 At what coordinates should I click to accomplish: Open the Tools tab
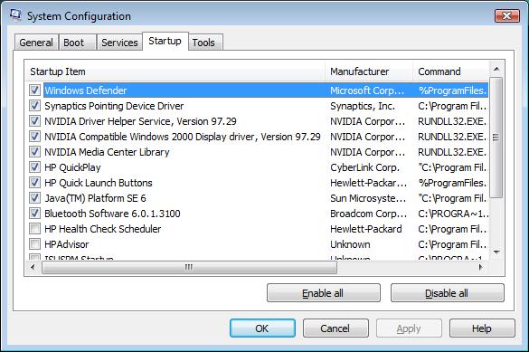pyautogui.click(x=205, y=43)
